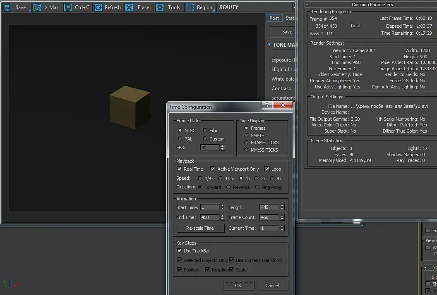Click the Refresh icon in frame buffer
Image resolution: width=437 pixels, height=295 pixels.
[98, 7]
